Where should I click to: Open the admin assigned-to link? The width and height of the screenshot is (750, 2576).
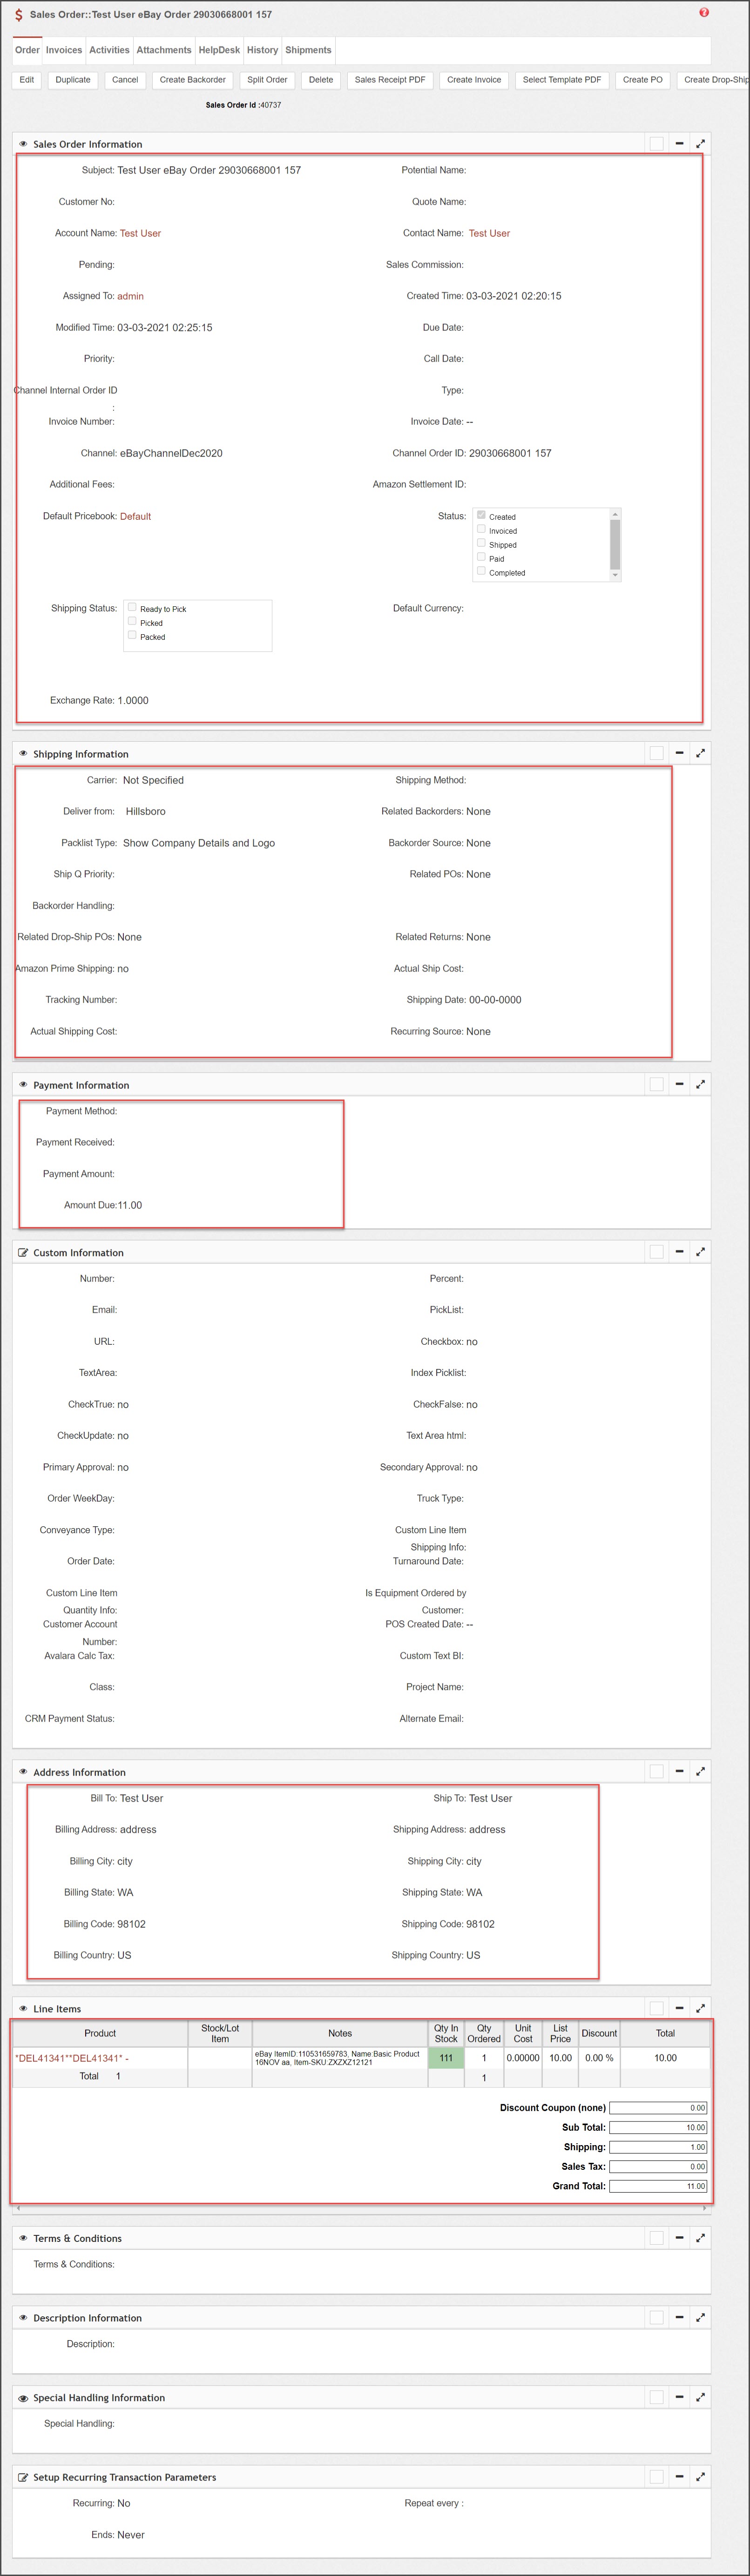(130, 296)
